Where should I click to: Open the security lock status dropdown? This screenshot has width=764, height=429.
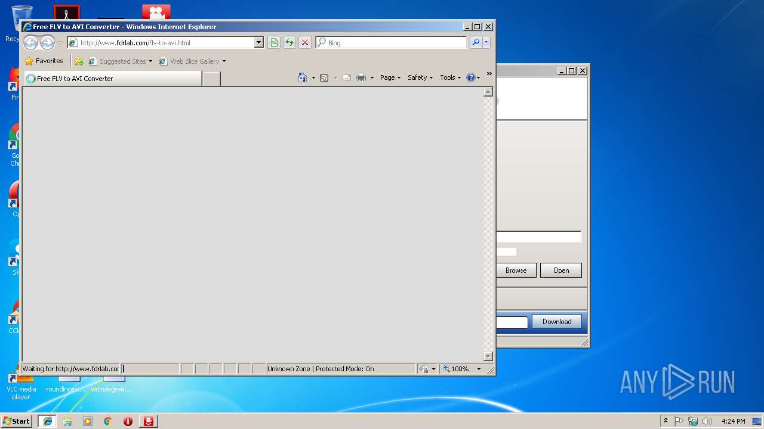click(x=427, y=369)
